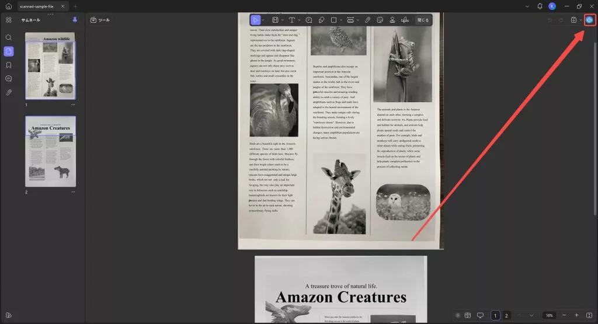This screenshot has height=324, width=598.
Task: Zoom out with minus button
Action: point(564,315)
